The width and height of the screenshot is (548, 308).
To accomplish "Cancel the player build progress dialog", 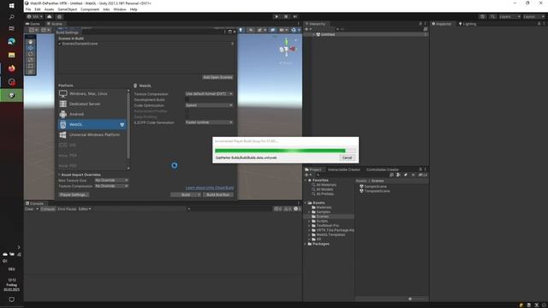I will pyautogui.click(x=347, y=157).
